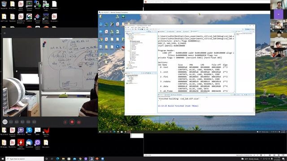Image resolution: width=287 pixels, height=161 pixels.
Task: Click the '.text' section row
Action: [193, 67]
